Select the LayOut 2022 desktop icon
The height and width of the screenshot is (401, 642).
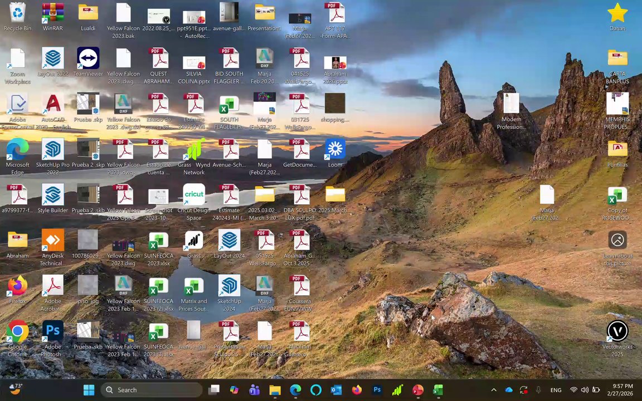53,62
